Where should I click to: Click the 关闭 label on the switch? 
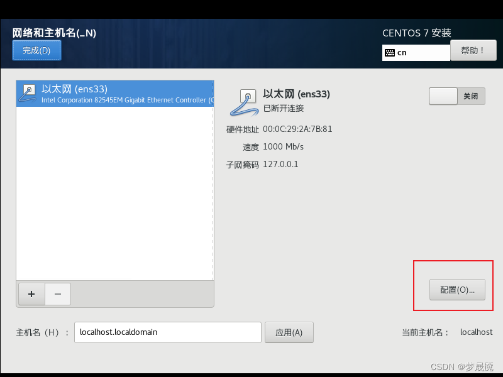[470, 96]
